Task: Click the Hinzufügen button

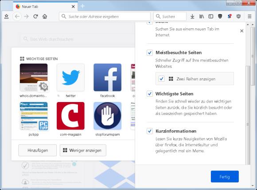Action: [x=38, y=150]
